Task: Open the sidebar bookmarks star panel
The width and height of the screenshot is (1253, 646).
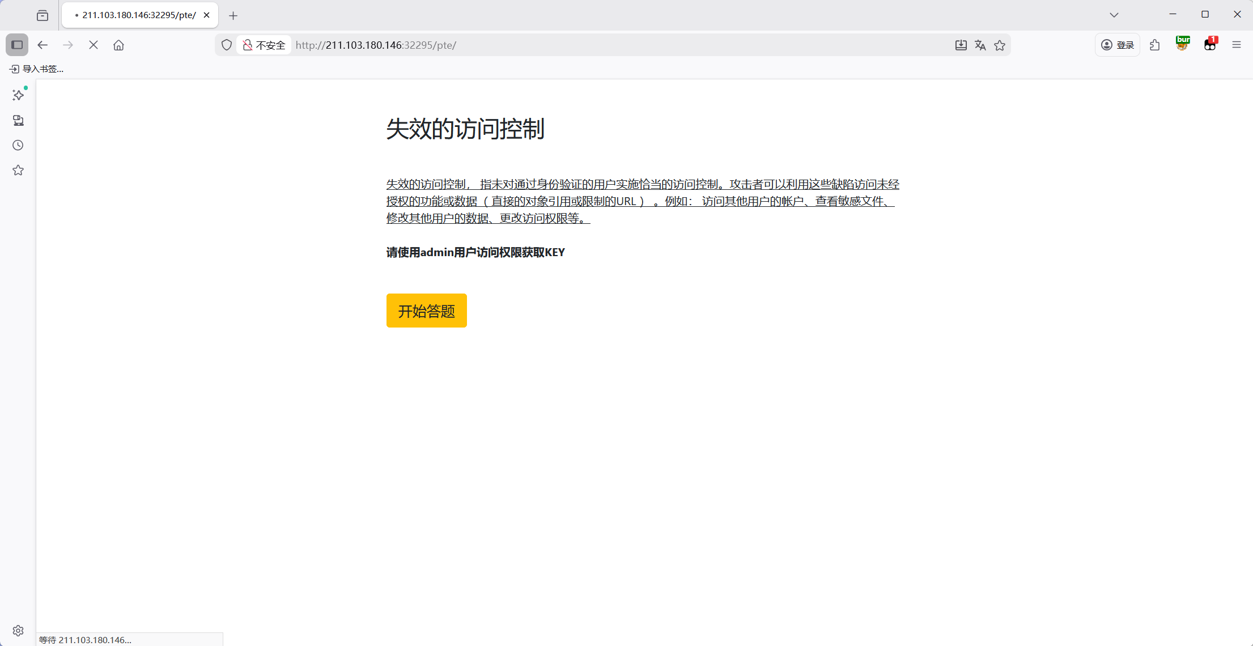Action: pyautogui.click(x=18, y=170)
